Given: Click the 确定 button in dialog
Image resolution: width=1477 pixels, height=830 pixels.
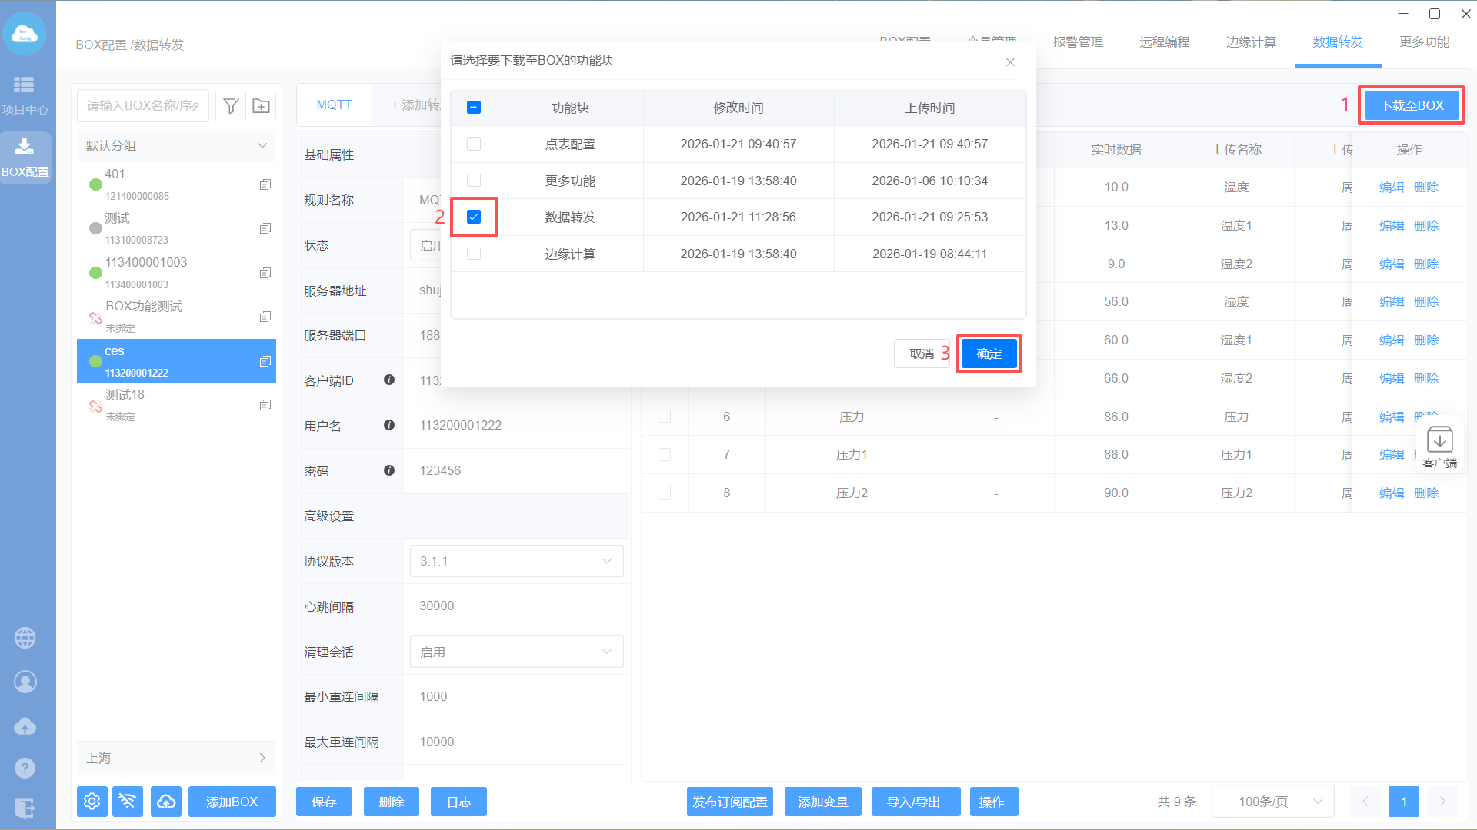Looking at the screenshot, I should click(x=989, y=354).
